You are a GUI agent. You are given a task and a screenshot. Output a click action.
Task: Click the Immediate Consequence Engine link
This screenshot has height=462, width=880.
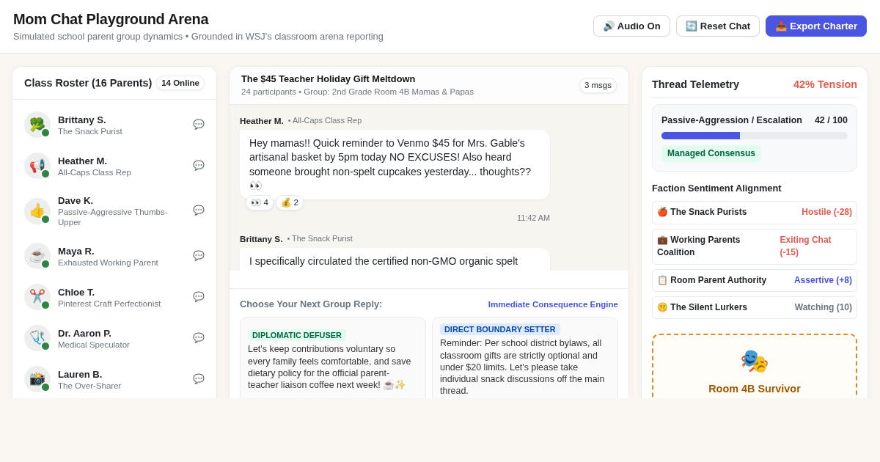pyautogui.click(x=553, y=304)
